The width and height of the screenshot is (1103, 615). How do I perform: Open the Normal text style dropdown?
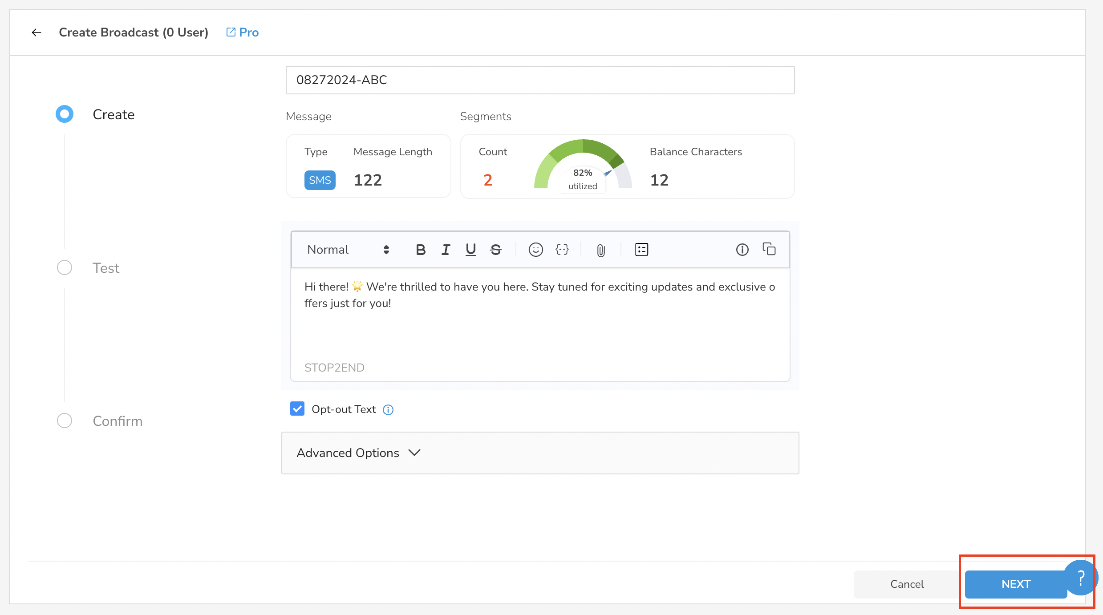pyautogui.click(x=348, y=250)
